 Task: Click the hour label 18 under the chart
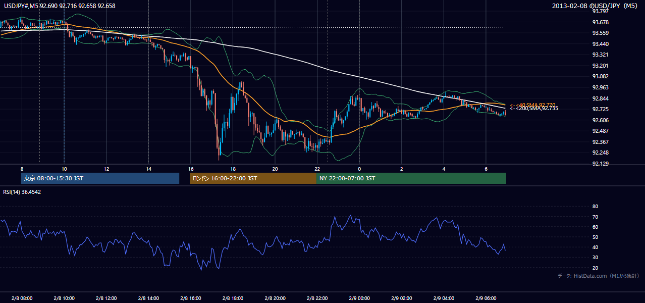[233, 169]
